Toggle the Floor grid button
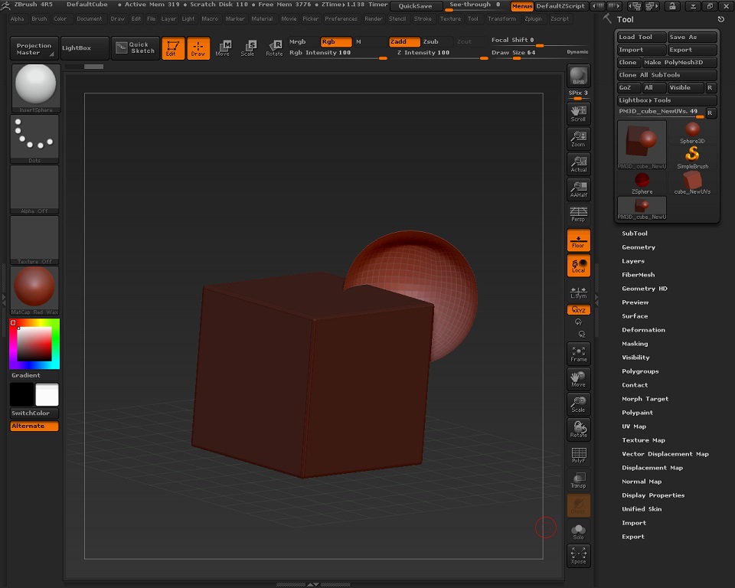 point(578,240)
